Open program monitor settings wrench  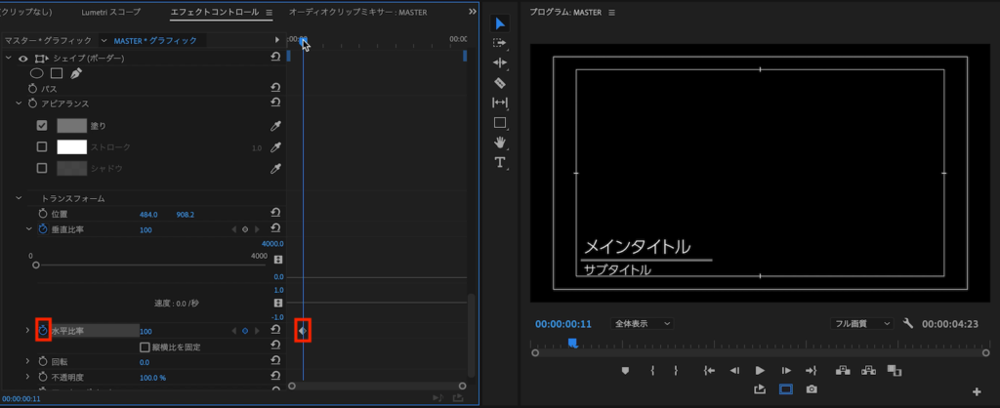908,323
